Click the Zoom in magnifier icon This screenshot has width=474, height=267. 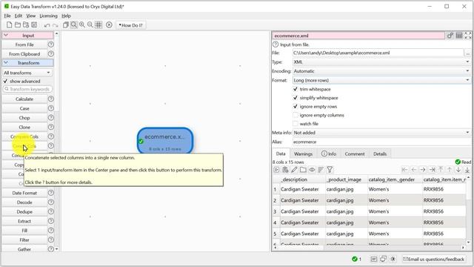(82, 24)
